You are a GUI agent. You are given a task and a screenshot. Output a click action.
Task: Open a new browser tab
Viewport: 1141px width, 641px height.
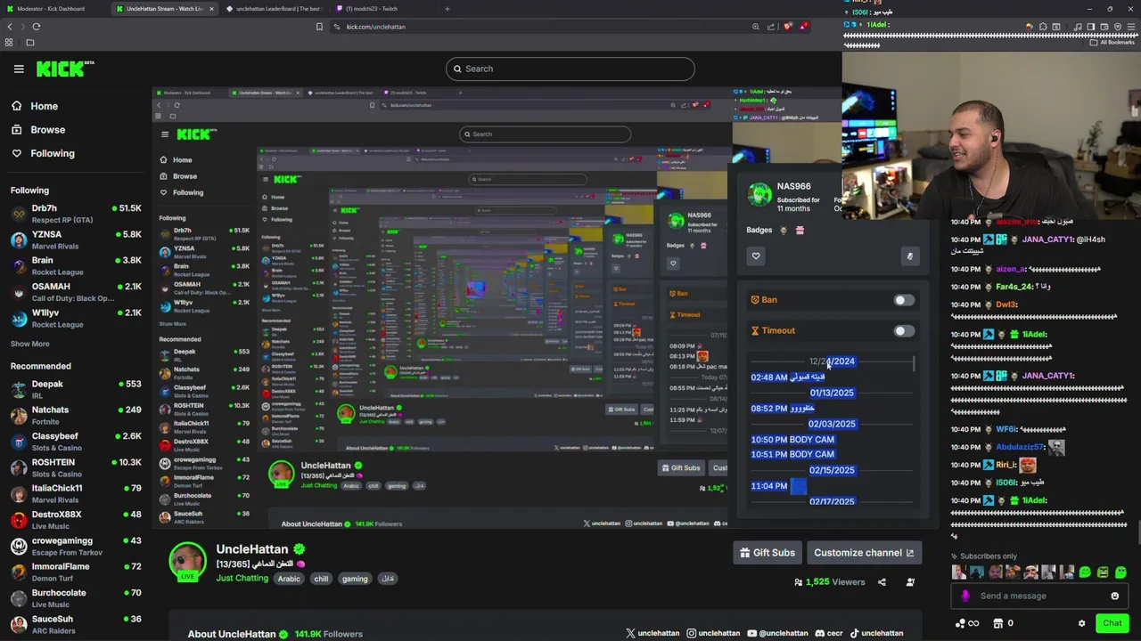pos(447,9)
